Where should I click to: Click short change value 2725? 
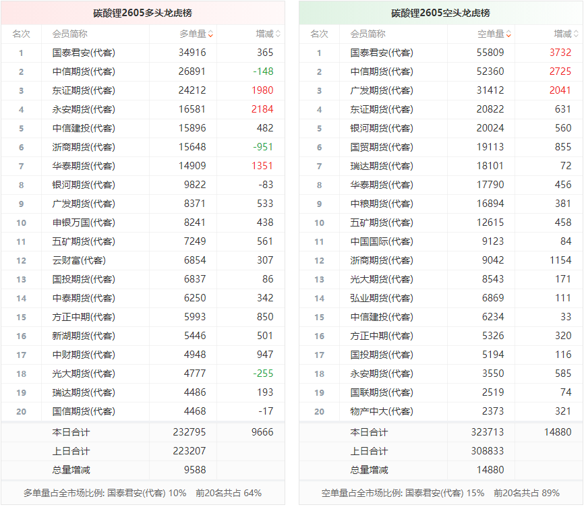pyautogui.click(x=560, y=71)
